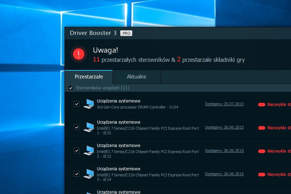This screenshot has width=291, height=194.
Task: Click the red status pill in Root Port 1 row
Action: pyautogui.click(x=261, y=128)
